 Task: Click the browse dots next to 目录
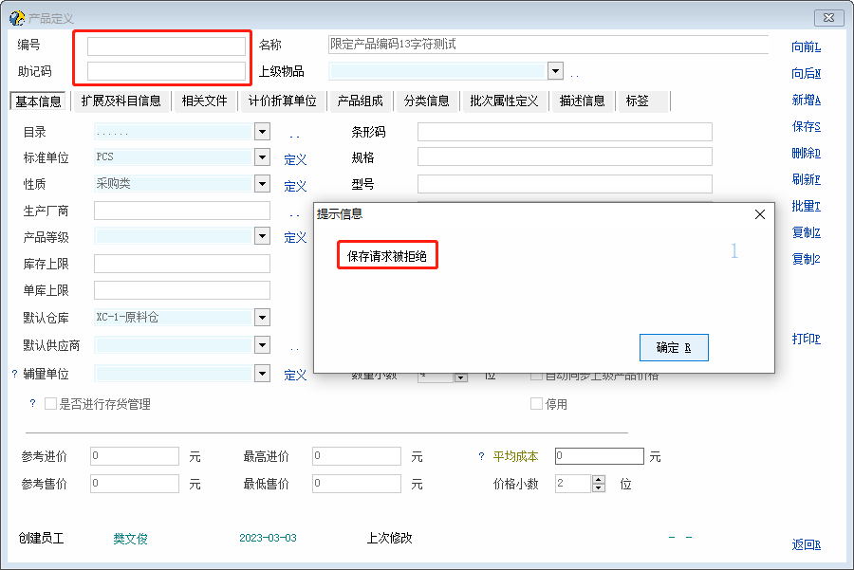pyautogui.click(x=294, y=135)
